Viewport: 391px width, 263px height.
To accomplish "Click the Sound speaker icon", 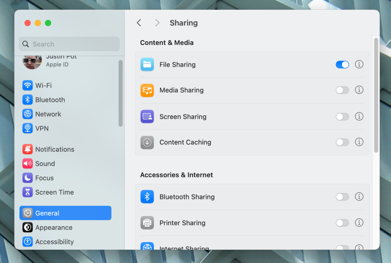I will [x=27, y=164].
